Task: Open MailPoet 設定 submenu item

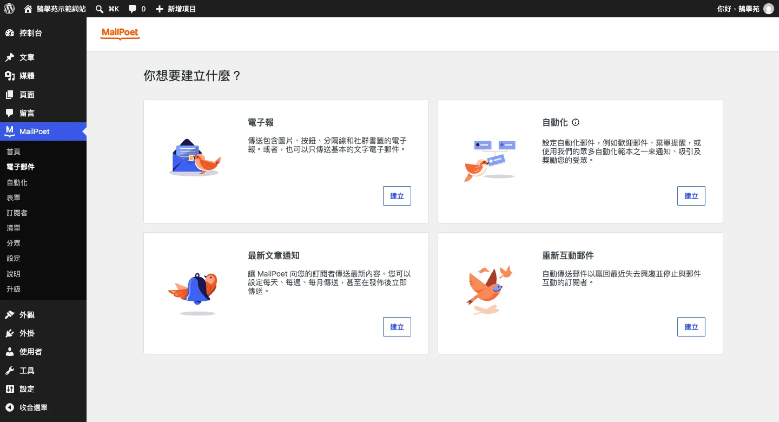Action: pyautogui.click(x=14, y=258)
